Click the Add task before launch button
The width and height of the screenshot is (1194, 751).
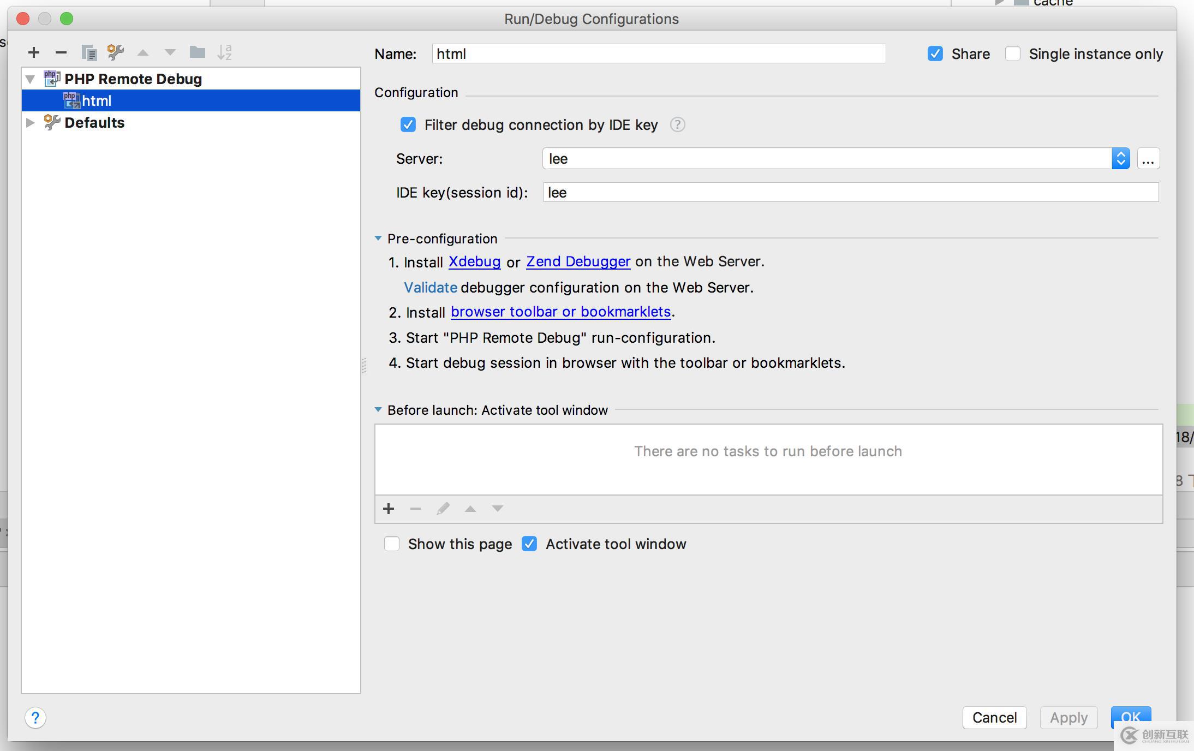click(x=389, y=508)
